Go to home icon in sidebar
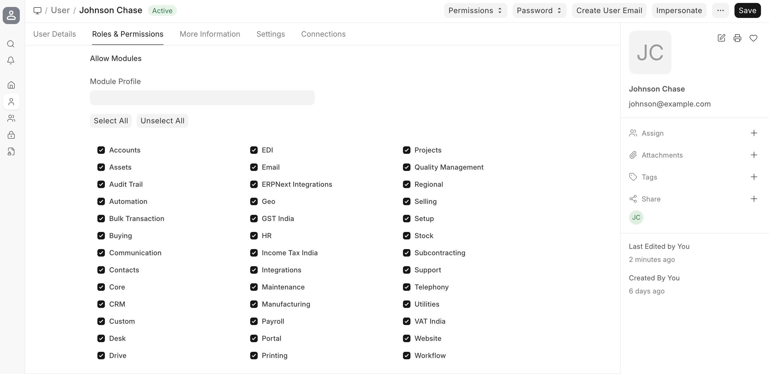Screen dimensions: 769x374 (11, 85)
